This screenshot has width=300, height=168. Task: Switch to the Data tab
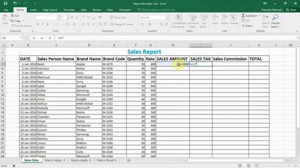point(83,10)
